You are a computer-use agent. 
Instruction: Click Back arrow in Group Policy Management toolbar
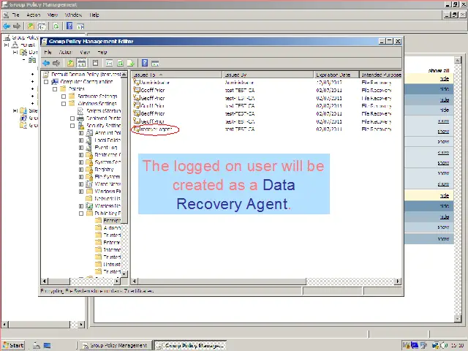7,26
